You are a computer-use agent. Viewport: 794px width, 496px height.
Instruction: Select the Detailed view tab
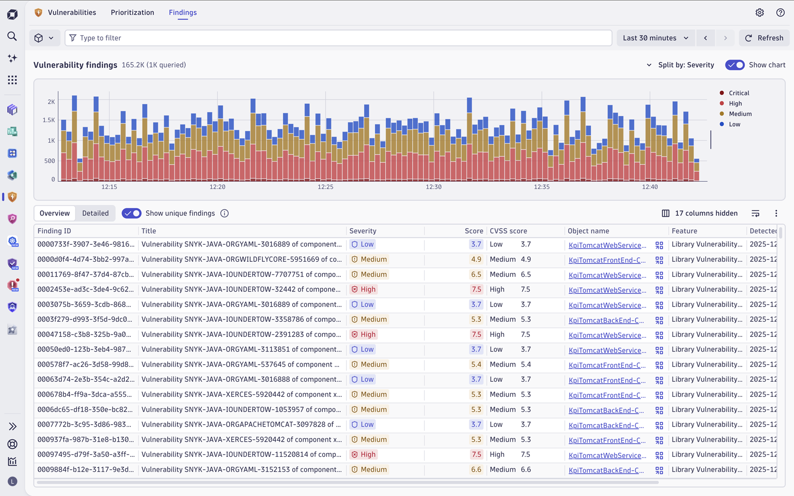pyautogui.click(x=95, y=214)
